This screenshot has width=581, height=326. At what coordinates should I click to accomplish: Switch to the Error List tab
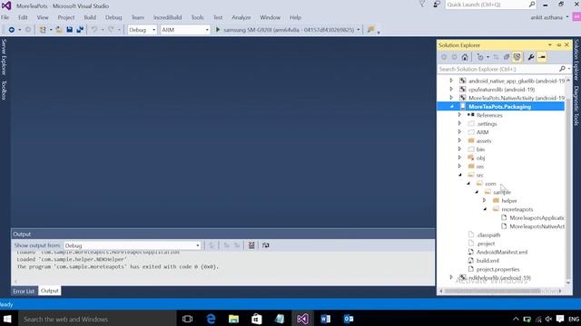click(24, 291)
